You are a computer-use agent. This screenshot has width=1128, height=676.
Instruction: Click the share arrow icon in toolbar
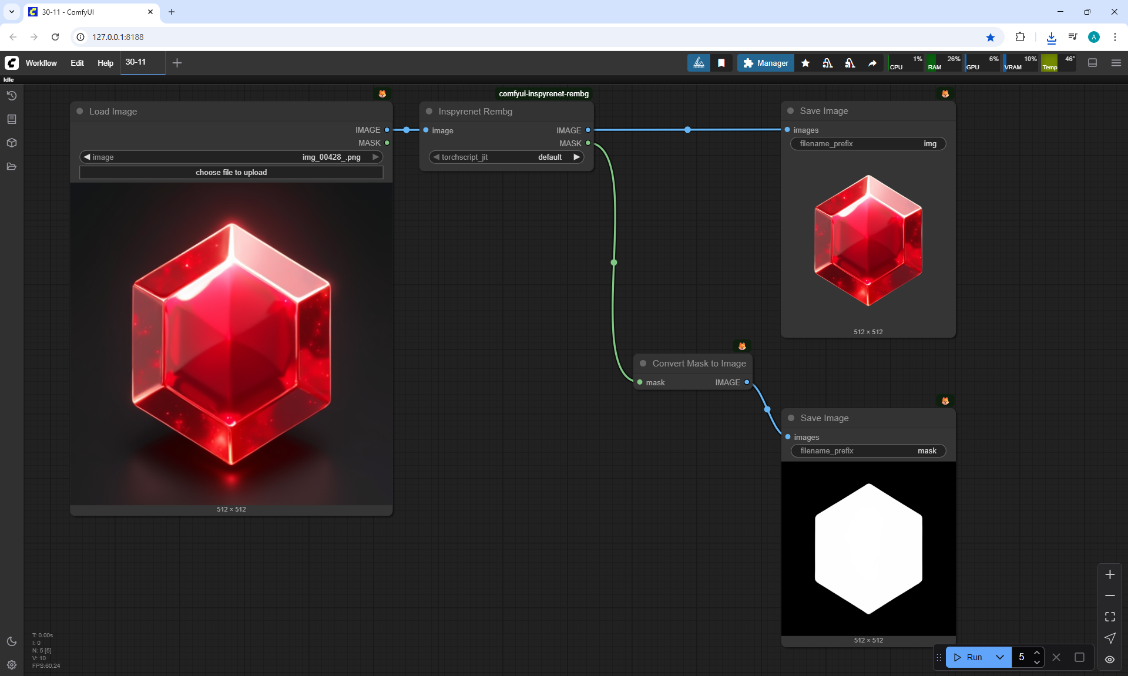(x=872, y=63)
